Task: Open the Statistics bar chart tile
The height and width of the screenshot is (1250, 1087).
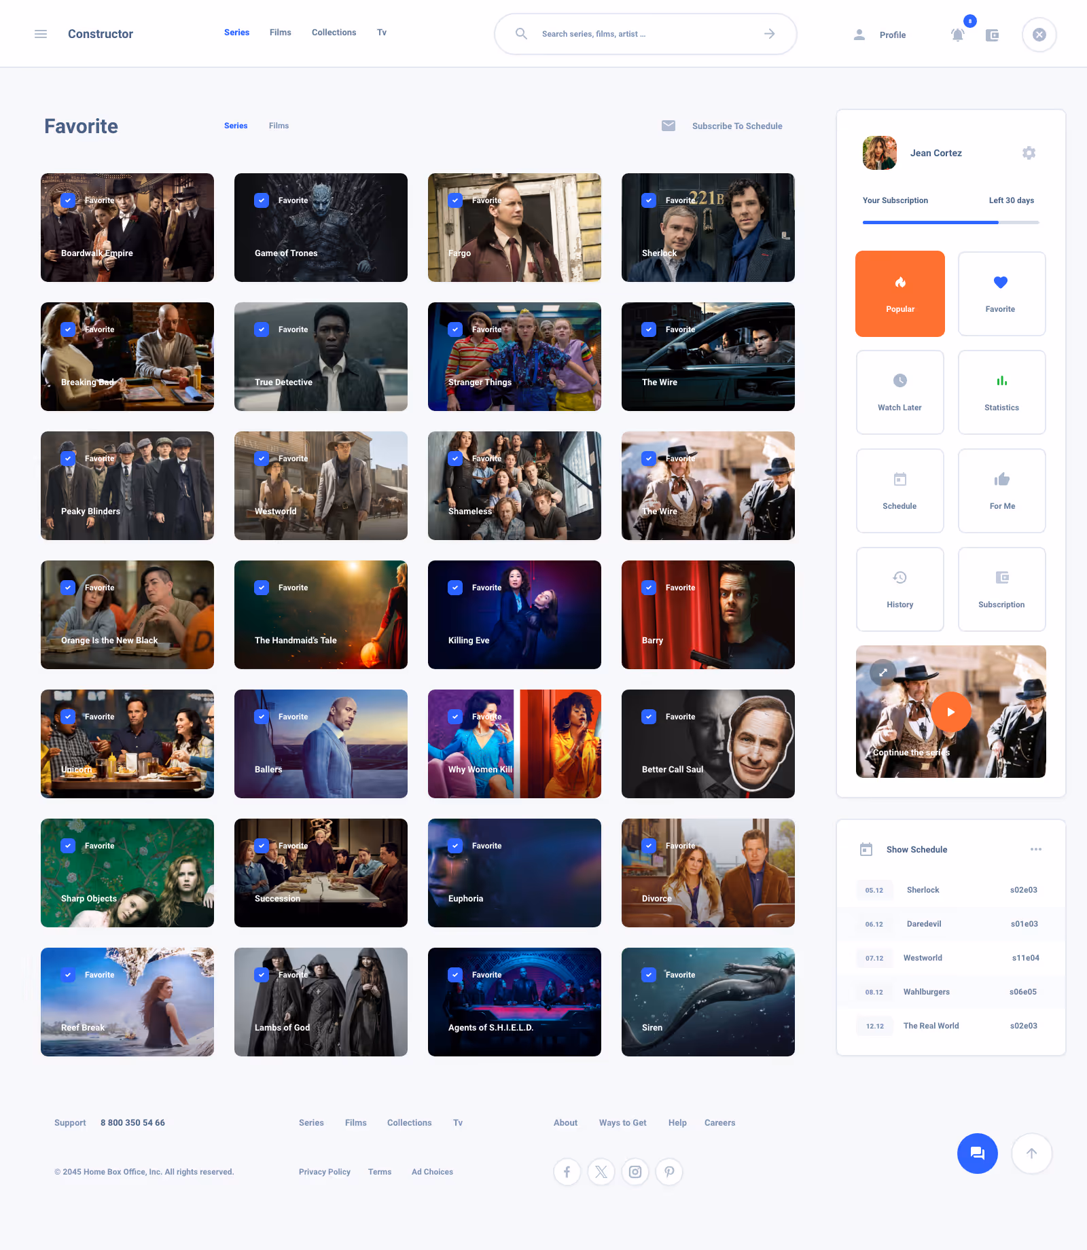Action: coord(1002,392)
